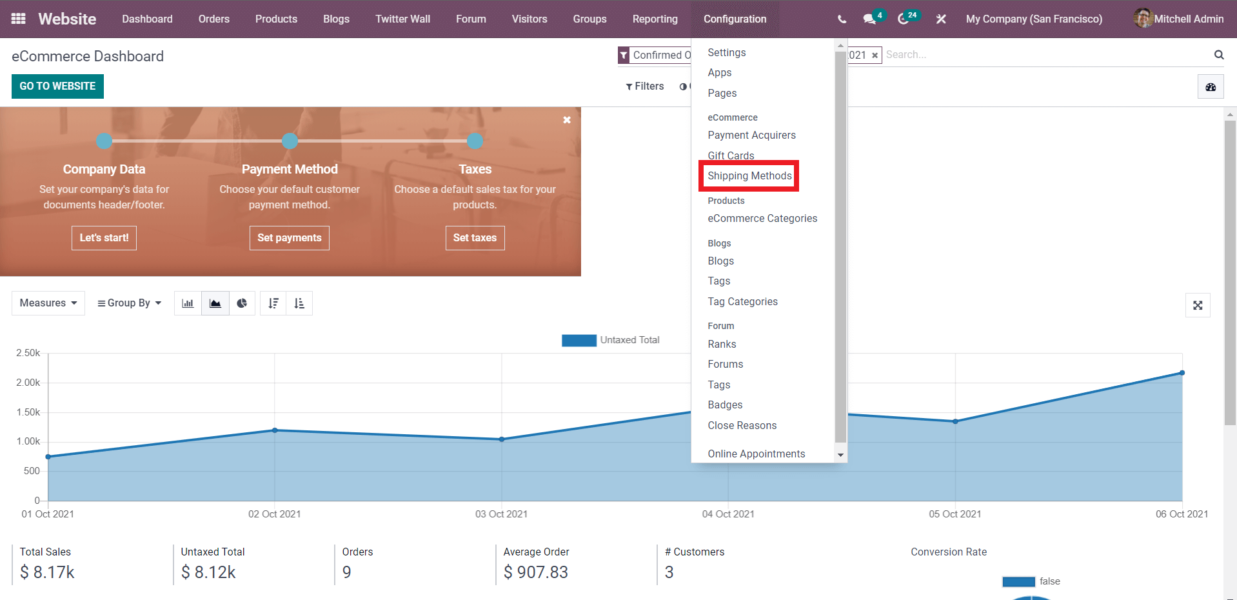Click the GO TO WEBSITE button

pyautogui.click(x=57, y=86)
